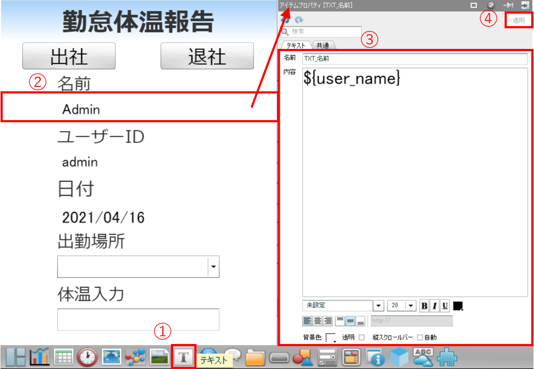Check the 自動 vertical scrollbar option
This screenshot has width=534, height=369.
[419, 337]
